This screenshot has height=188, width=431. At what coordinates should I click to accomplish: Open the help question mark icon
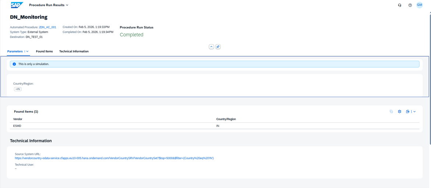[410, 5]
